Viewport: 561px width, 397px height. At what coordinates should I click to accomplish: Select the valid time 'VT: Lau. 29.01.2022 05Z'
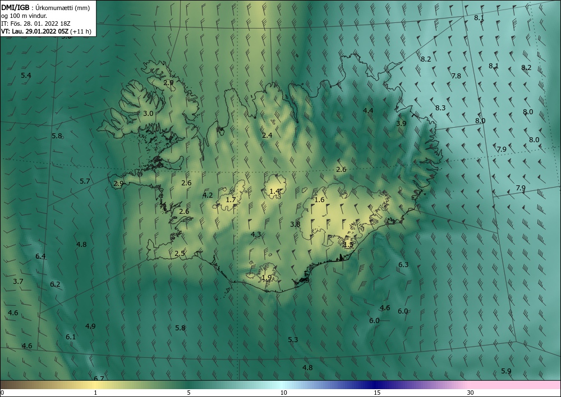(x=35, y=31)
